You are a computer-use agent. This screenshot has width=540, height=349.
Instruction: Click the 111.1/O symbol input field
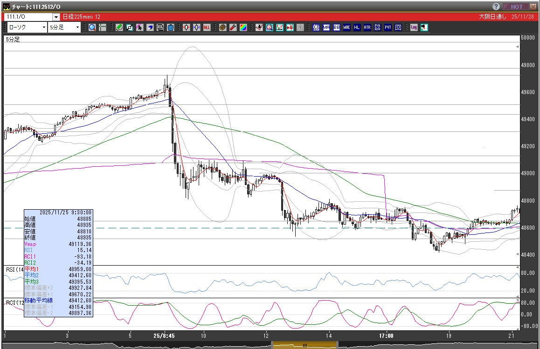[28, 17]
